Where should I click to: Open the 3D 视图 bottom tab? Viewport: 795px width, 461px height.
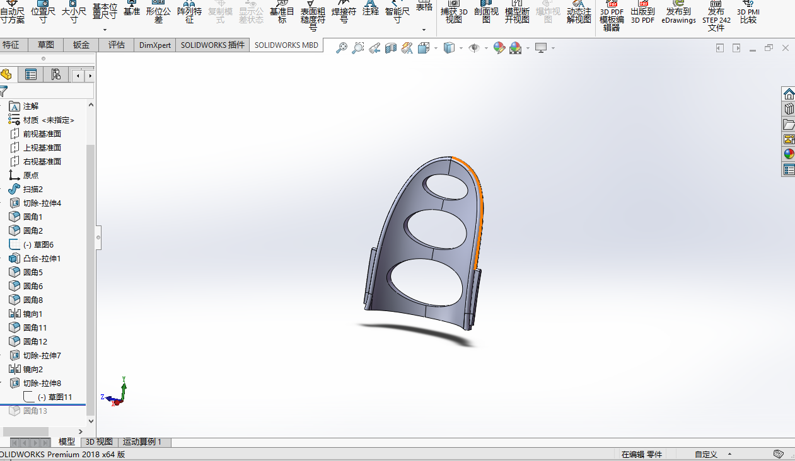(x=99, y=442)
